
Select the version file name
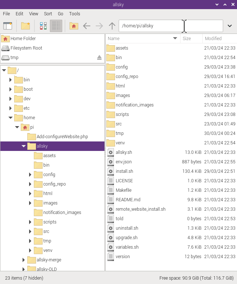pos(123,257)
